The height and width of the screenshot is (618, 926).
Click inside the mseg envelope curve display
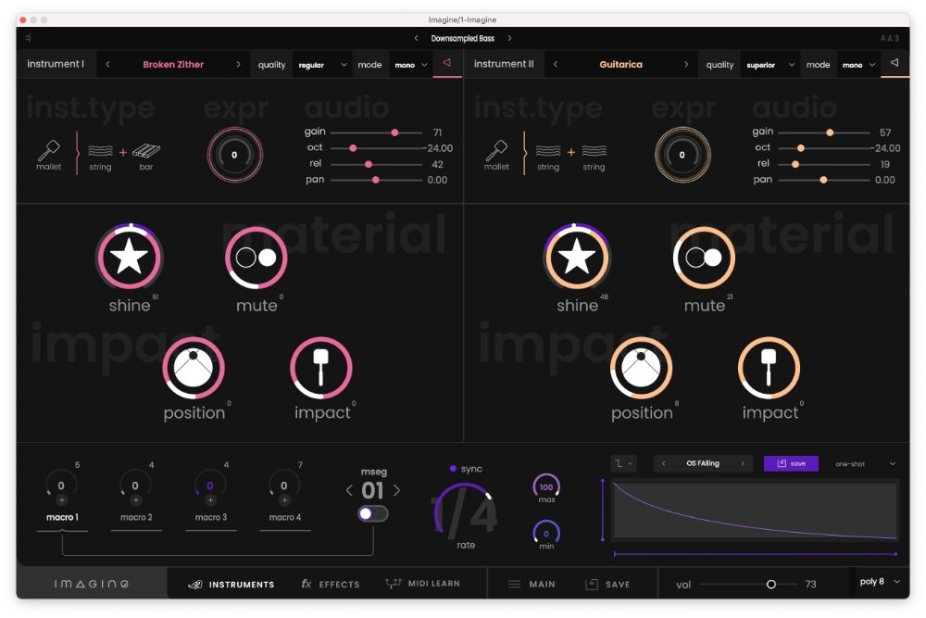tap(755, 510)
